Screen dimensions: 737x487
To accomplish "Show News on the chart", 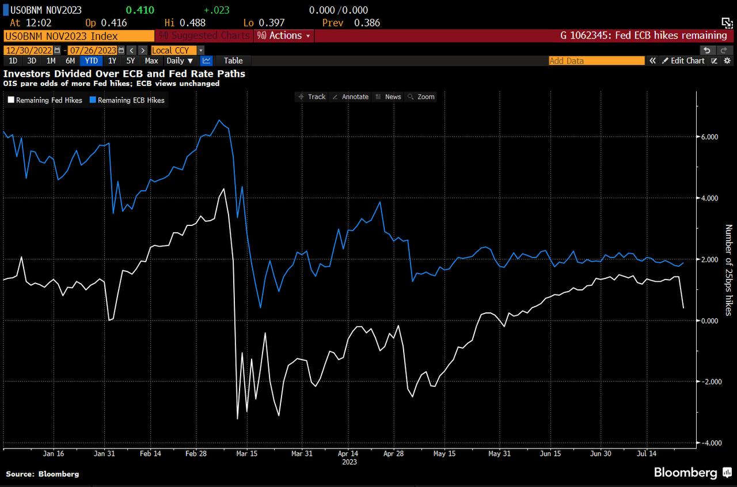I will pos(388,97).
